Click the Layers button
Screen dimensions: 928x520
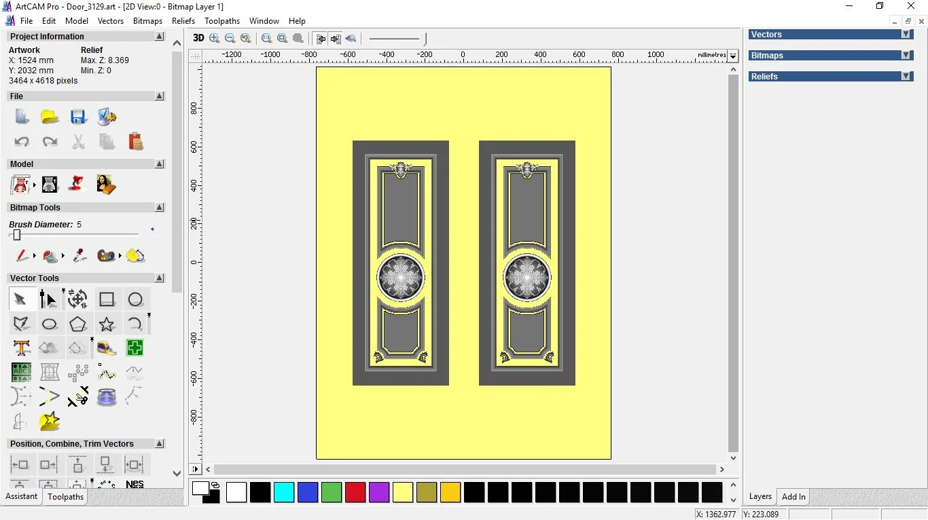[760, 496]
